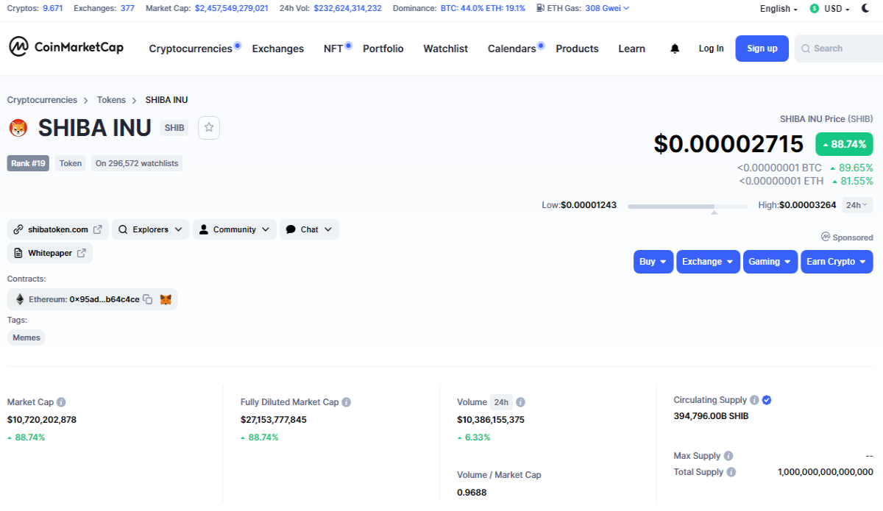This screenshot has height=511, width=883.
Task: Open notifications bell icon
Action: coord(675,49)
